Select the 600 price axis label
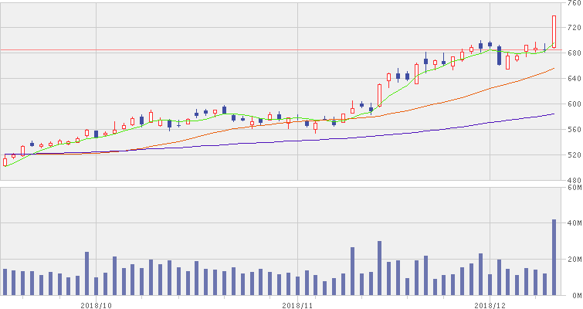This screenshot has height=309, width=583. [x=574, y=104]
